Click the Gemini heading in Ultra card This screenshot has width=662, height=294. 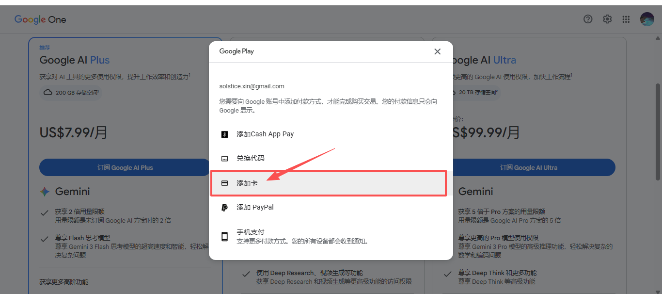point(475,192)
